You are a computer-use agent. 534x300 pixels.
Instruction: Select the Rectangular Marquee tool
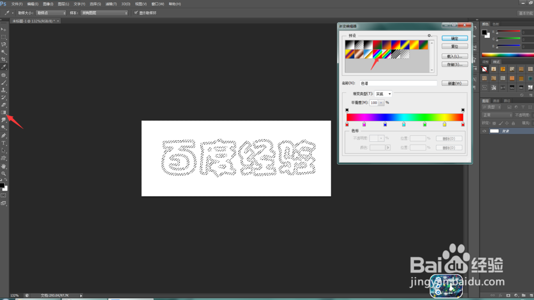(x=4, y=37)
